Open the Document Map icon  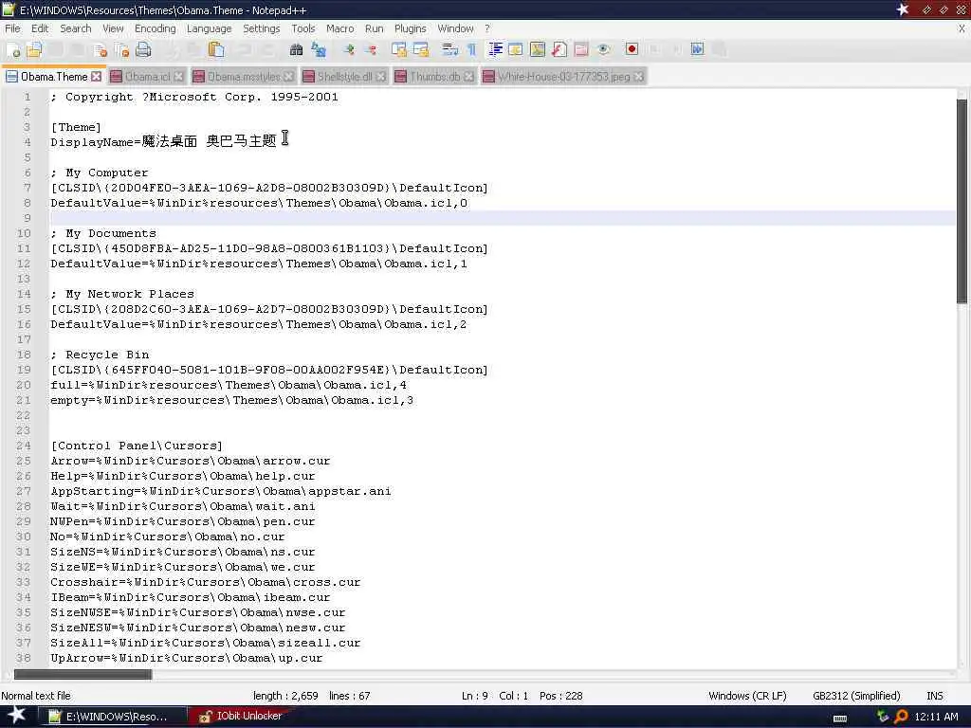[538, 49]
